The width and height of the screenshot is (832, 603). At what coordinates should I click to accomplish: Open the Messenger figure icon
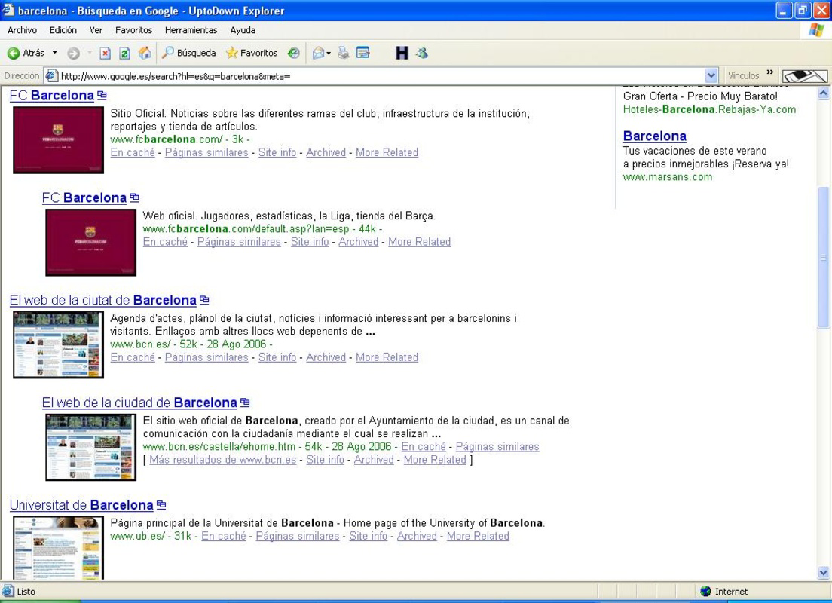422,53
